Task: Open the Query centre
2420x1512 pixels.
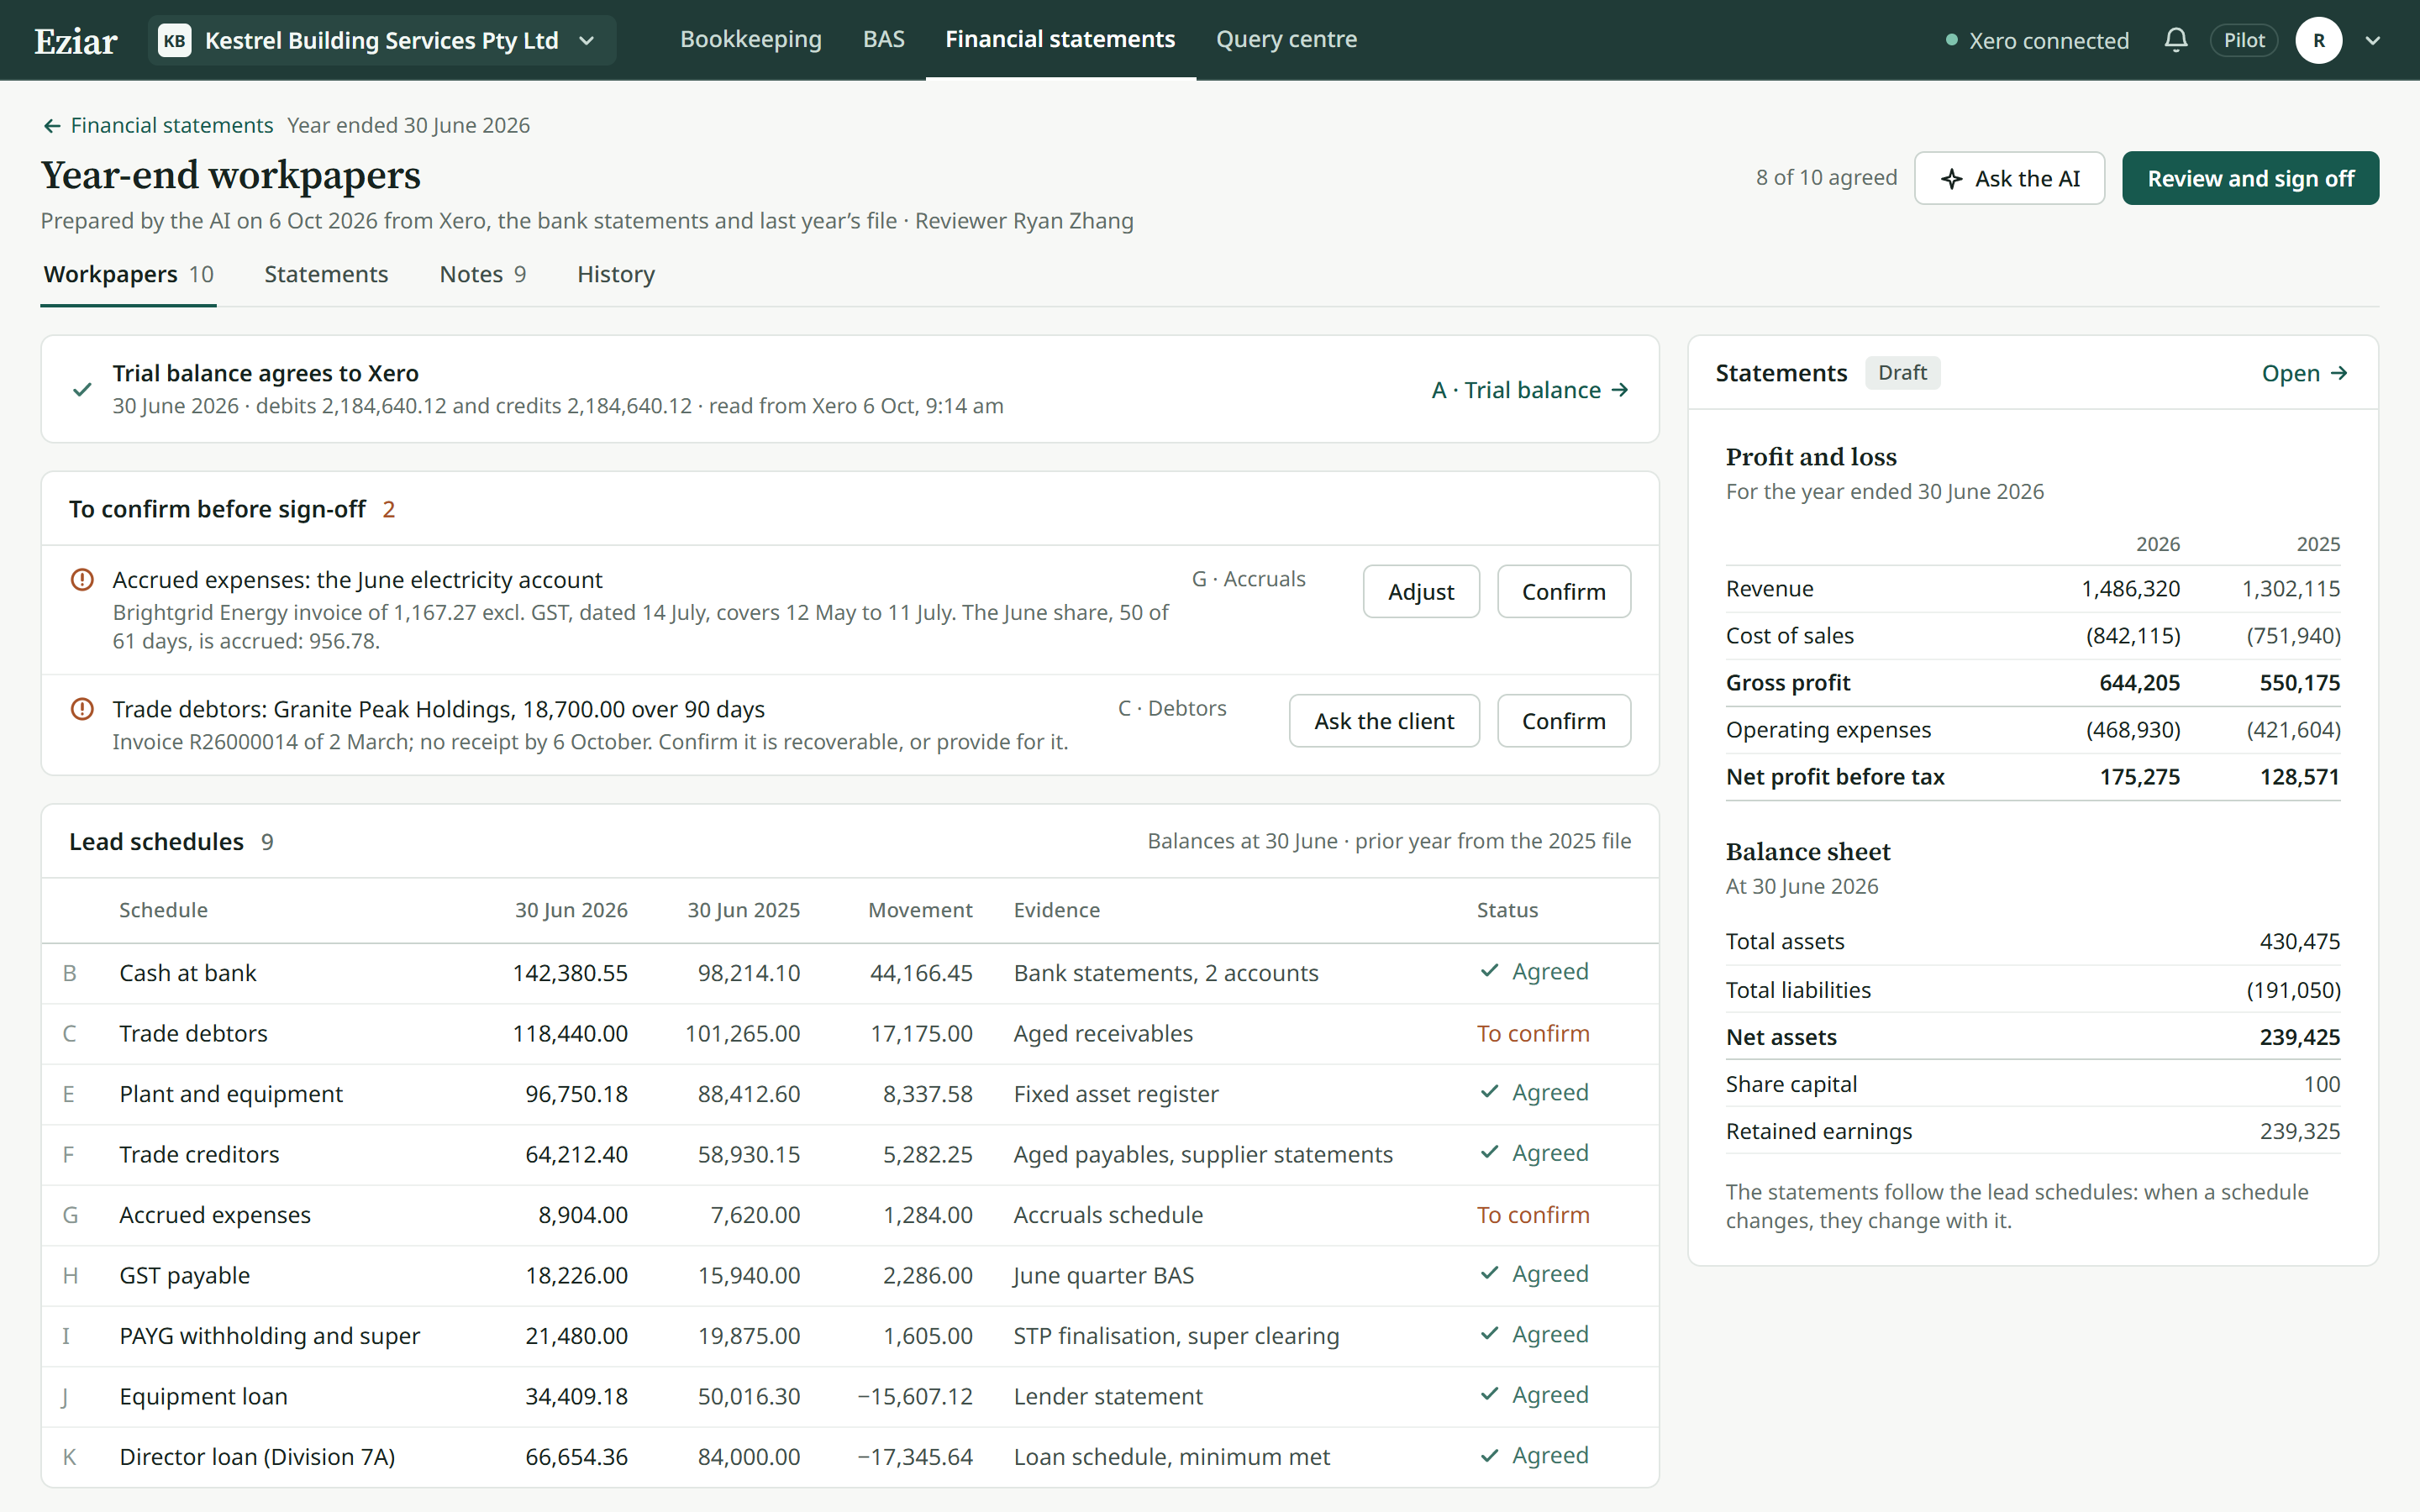Action: pos(1286,39)
